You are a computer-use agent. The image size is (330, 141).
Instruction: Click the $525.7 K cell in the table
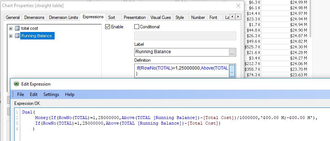pos(253,47)
